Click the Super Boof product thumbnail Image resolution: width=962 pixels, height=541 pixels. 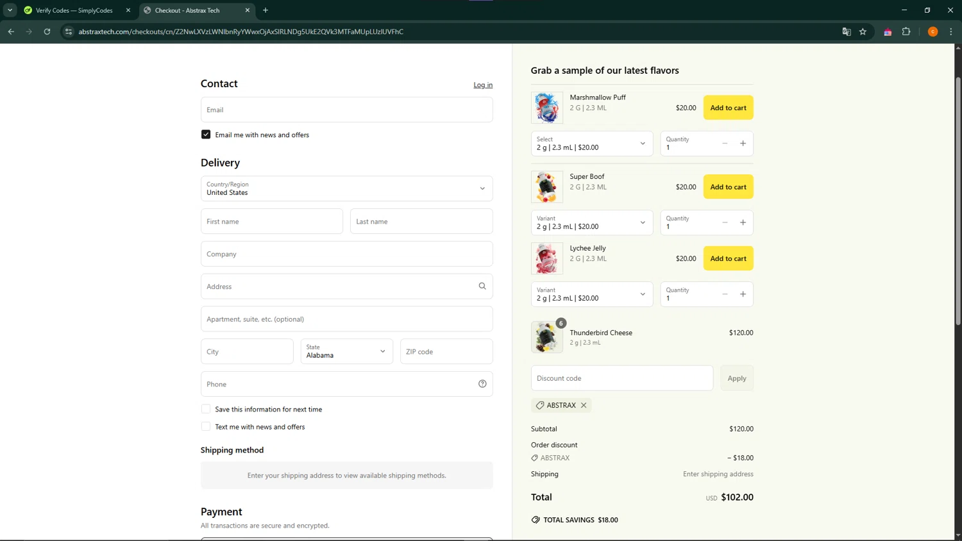click(x=547, y=187)
